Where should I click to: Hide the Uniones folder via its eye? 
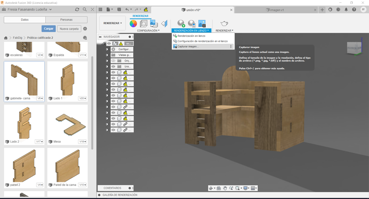(x=113, y=67)
